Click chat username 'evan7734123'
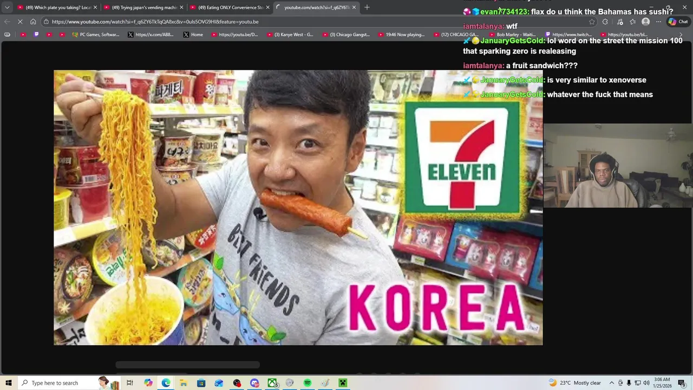The image size is (693, 390). coord(504,12)
